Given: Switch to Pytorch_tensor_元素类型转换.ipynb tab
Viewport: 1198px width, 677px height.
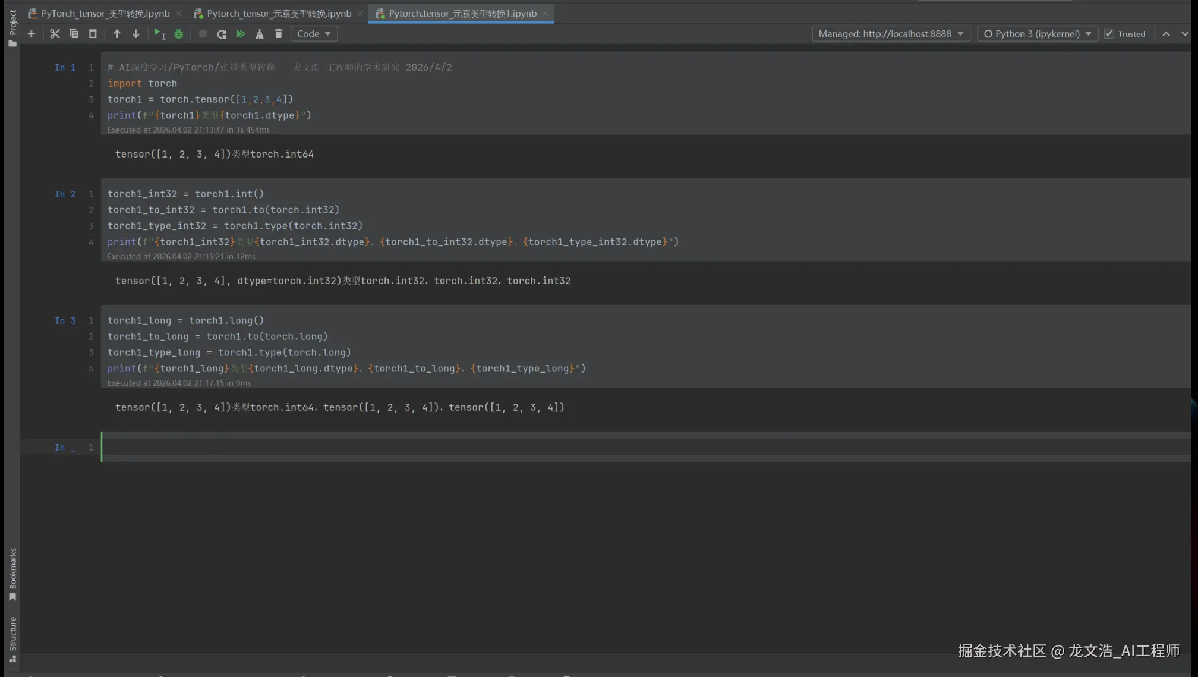Looking at the screenshot, I should pos(279,13).
